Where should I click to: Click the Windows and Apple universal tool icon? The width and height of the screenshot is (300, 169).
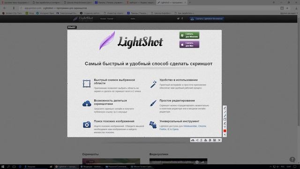point(153,124)
